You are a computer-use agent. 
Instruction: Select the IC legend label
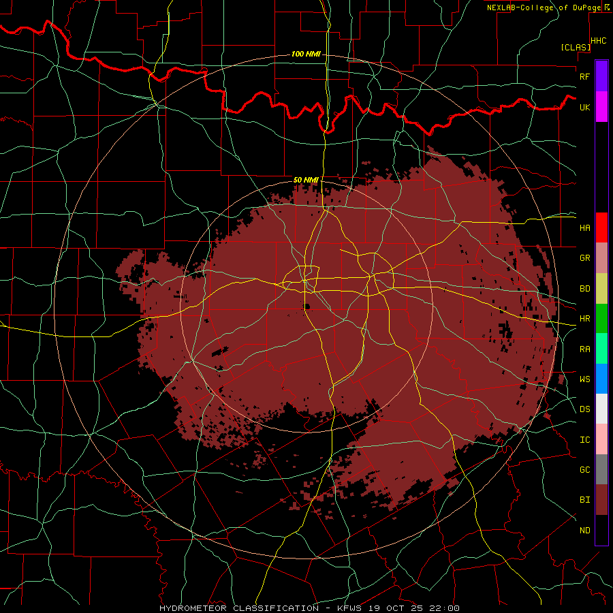[585, 440]
